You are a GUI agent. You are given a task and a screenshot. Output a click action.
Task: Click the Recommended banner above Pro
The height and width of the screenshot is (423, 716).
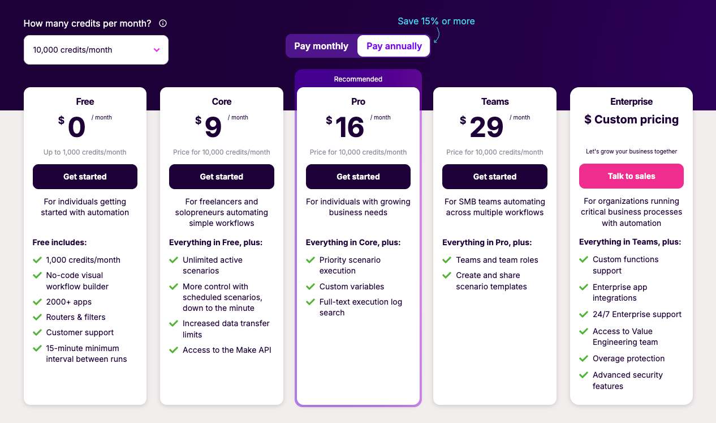click(358, 79)
